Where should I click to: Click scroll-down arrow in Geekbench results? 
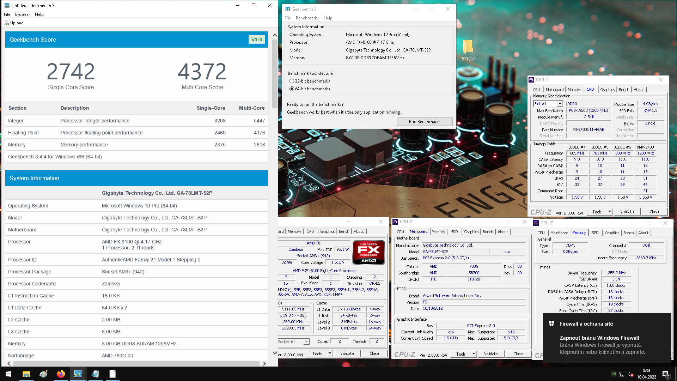click(x=275, y=353)
